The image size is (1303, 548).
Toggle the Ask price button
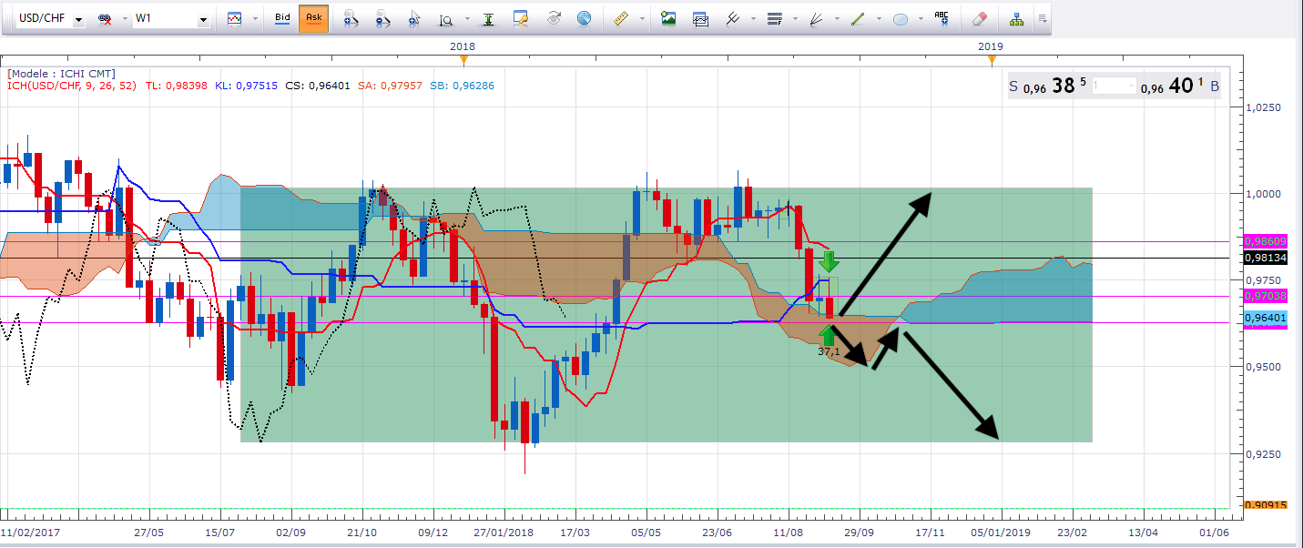(x=313, y=18)
